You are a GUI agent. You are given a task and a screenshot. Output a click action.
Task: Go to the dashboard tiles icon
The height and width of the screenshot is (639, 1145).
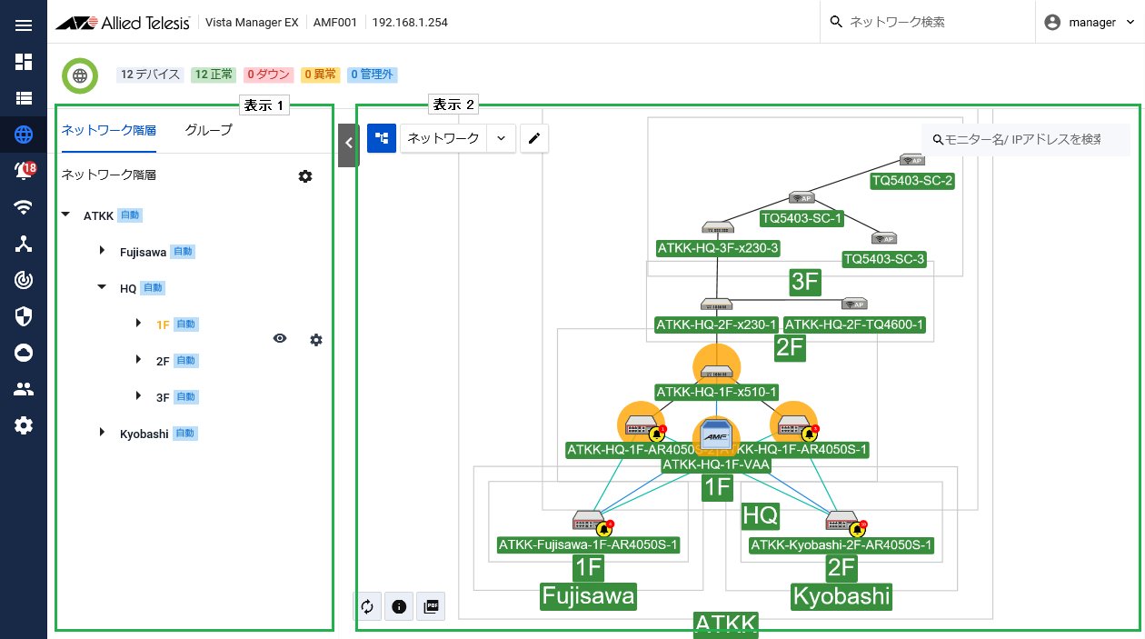(x=24, y=62)
